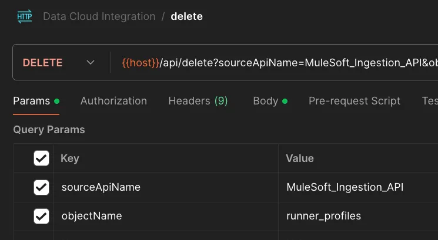Uncheck the sourceApiName parameter checkbox
438x240 pixels.
click(x=41, y=187)
